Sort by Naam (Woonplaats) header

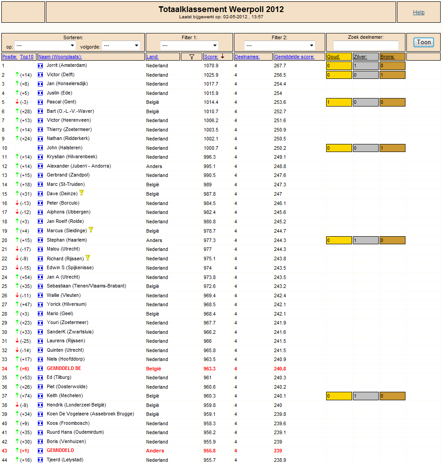pos(60,57)
